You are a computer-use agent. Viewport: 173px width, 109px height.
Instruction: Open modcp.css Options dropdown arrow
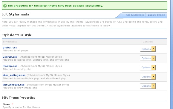[x=154, y=67]
